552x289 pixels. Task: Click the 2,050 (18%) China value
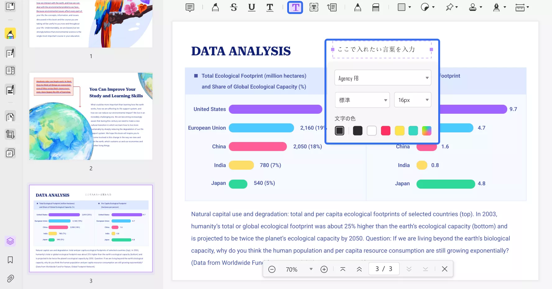pos(308,147)
